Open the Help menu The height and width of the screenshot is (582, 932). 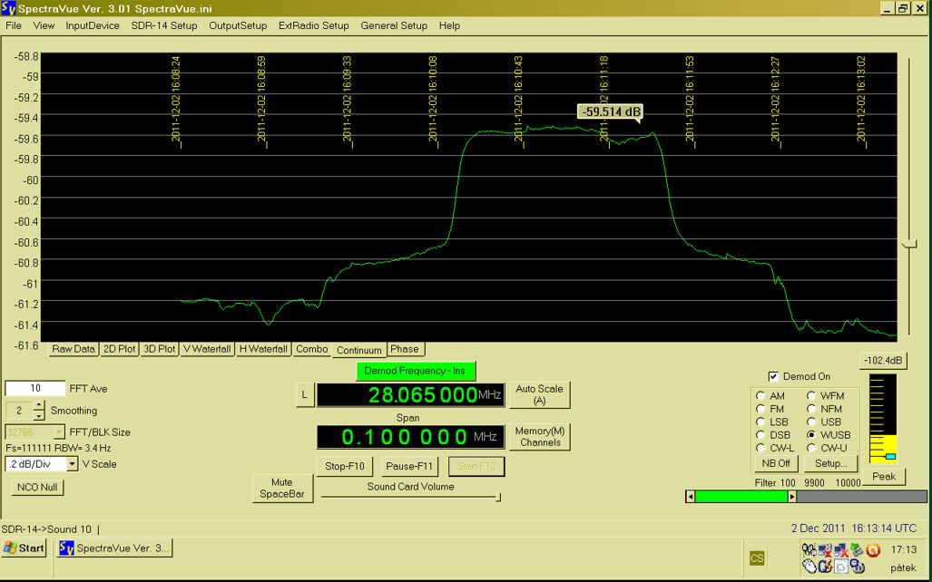[449, 25]
